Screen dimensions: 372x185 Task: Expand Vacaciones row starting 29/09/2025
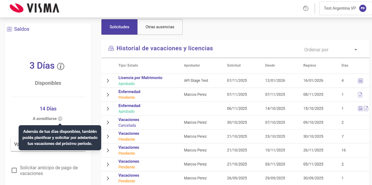coord(108,178)
